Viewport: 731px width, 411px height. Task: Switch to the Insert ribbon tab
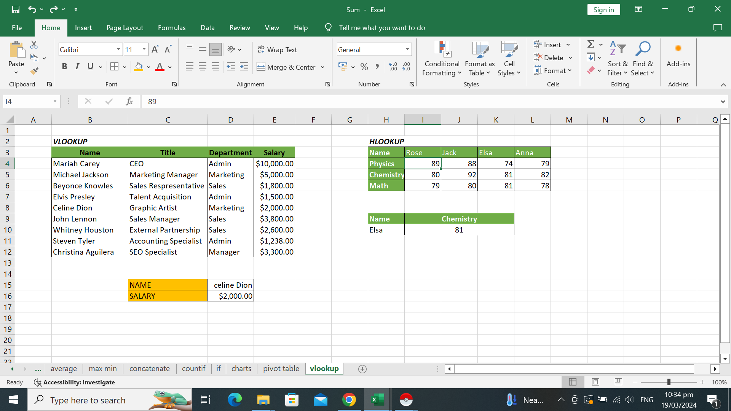coord(83,28)
